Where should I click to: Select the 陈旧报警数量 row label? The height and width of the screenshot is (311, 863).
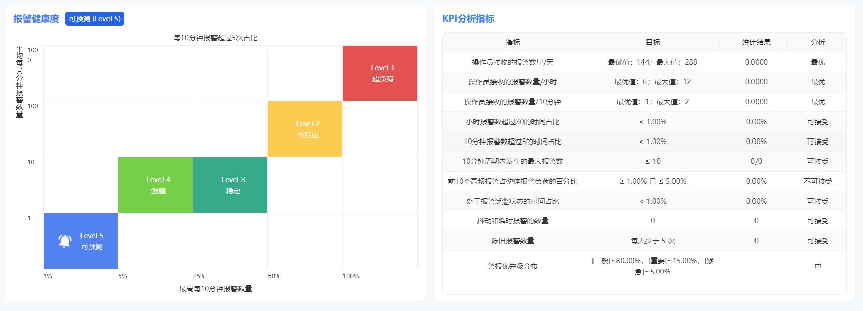[513, 241]
